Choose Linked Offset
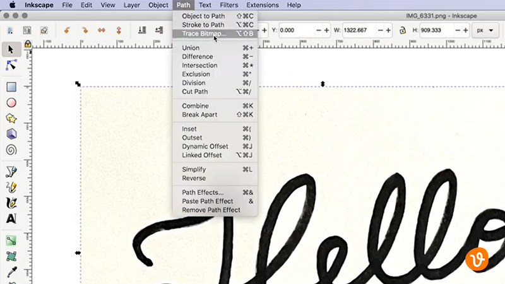 215,155
